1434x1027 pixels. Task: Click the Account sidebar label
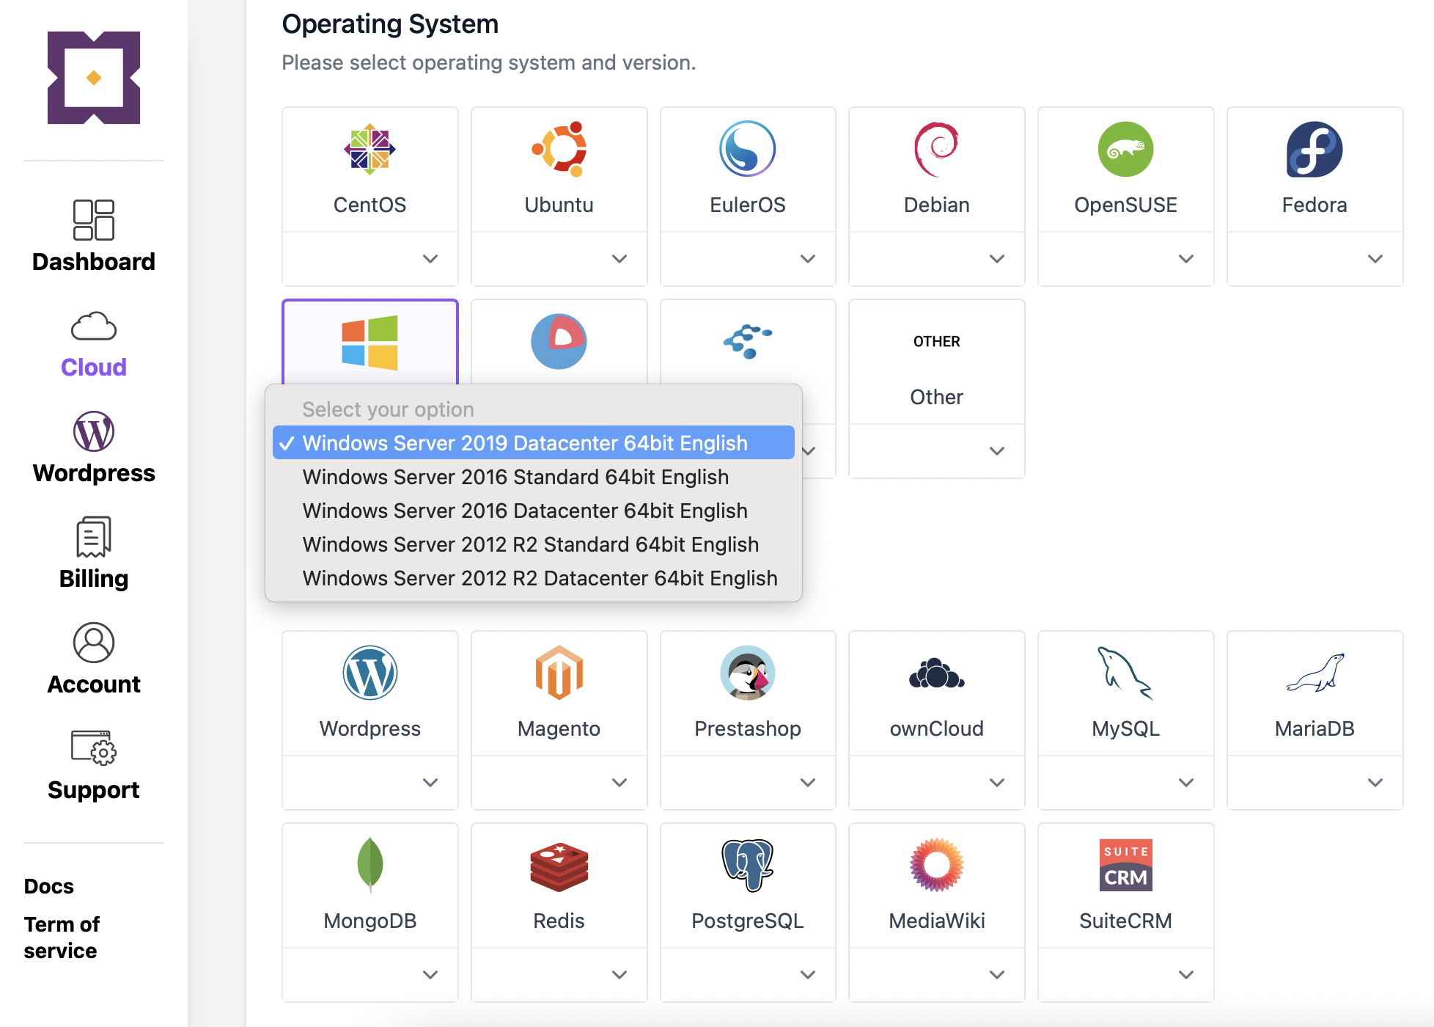click(94, 684)
